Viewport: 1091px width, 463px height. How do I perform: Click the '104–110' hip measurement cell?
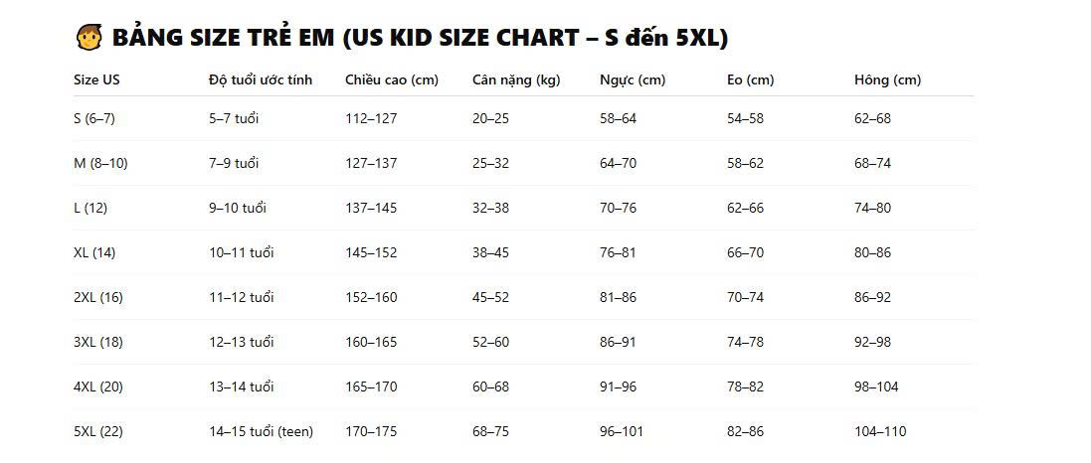(880, 431)
